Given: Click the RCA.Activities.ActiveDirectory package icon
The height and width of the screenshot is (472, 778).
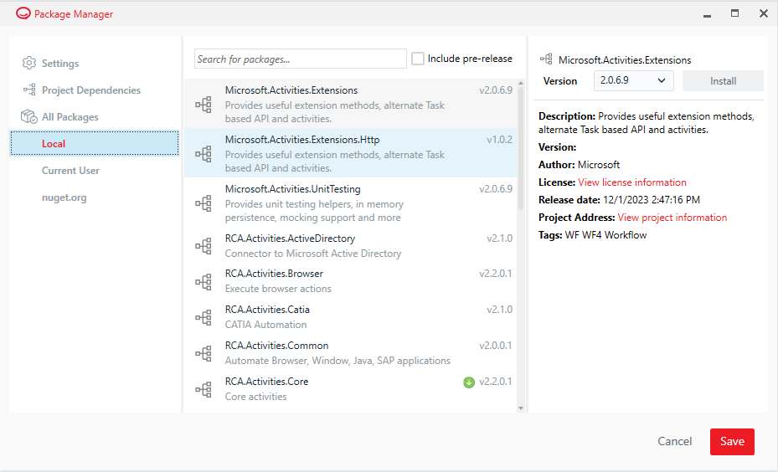Looking at the screenshot, I should pyautogui.click(x=204, y=246).
